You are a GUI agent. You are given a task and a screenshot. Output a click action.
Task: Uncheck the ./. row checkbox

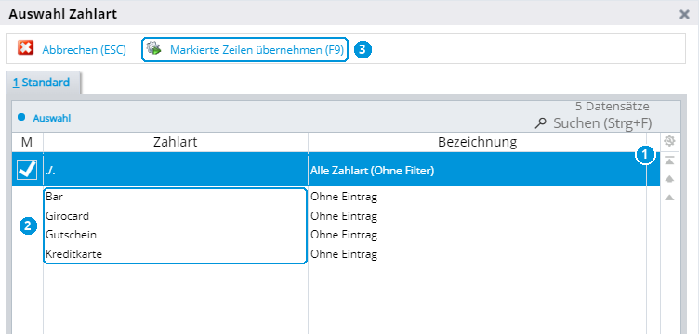(27, 170)
